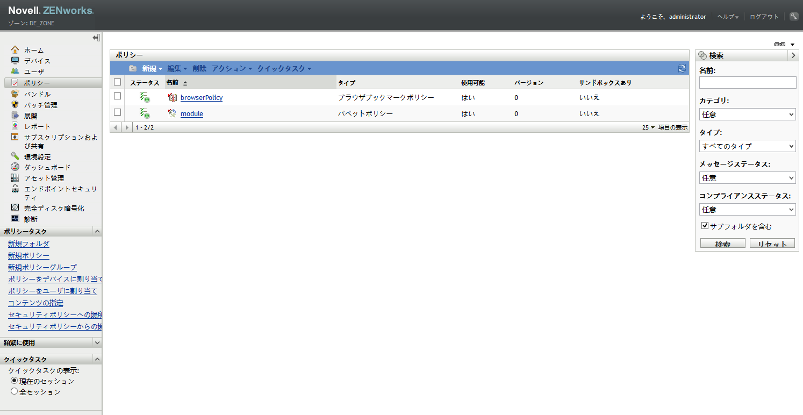Click the Asset Management (アセット管理) icon
The height and width of the screenshot is (415, 803).
click(15, 178)
